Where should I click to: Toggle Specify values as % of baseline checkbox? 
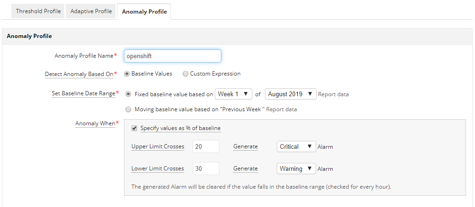pyautogui.click(x=134, y=128)
